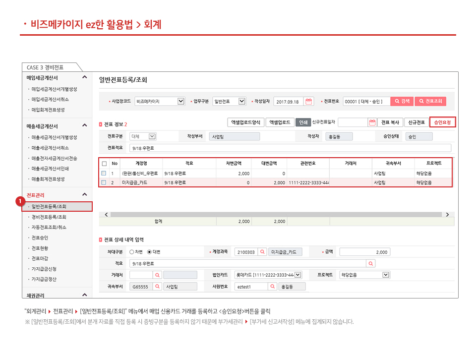Screen dimensions: 476x357
Task: Select 대변 radio button
Action: 149,252
